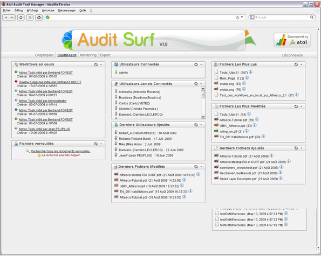This screenshot has height=256, width=321.
Task: Collapse the Utilisateurs Connectés panel
Action: tap(201, 65)
